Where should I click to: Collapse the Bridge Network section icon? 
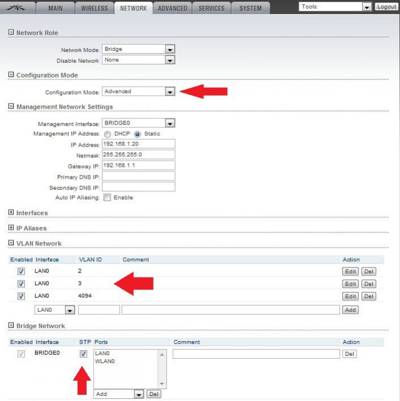click(x=11, y=326)
